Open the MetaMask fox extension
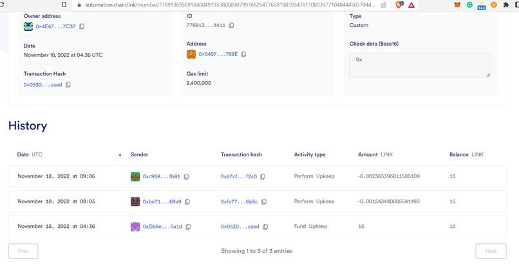519x269 pixels. click(457, 5)
